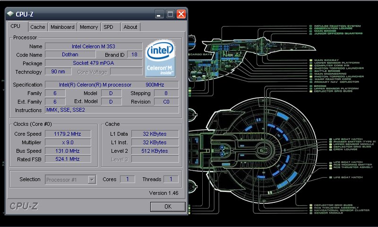Screen dimensions: 378x227
Task: Click the Revision value C0
Action: (166, 102)
